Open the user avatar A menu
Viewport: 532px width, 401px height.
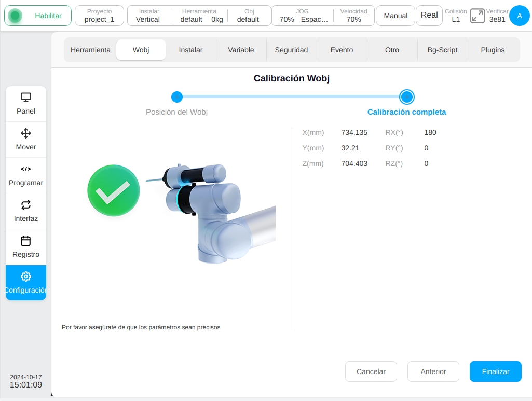click(x=520, y=16)
